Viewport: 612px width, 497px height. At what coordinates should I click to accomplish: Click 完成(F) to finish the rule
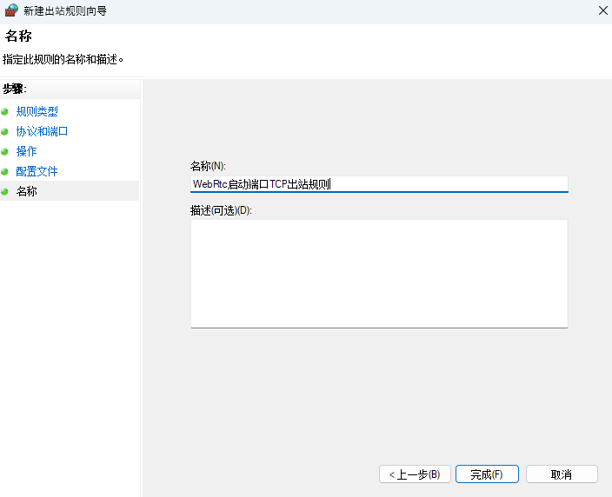pos(487,474)
